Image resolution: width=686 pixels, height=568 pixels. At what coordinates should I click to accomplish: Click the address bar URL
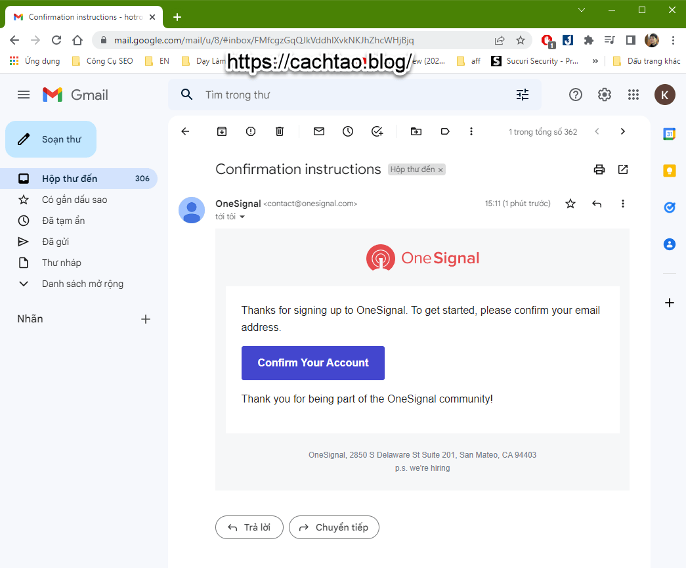pyautogui.click(x=264, y=40)
